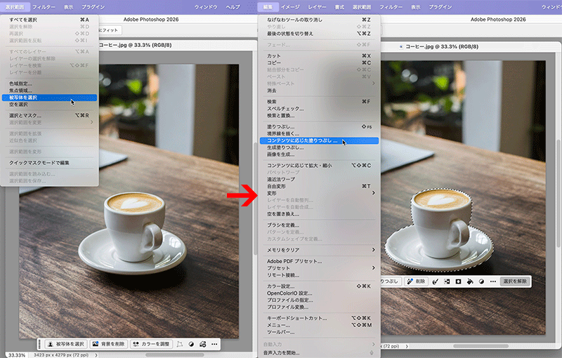Click the create mask icon in right taskbar

[458, 281]
